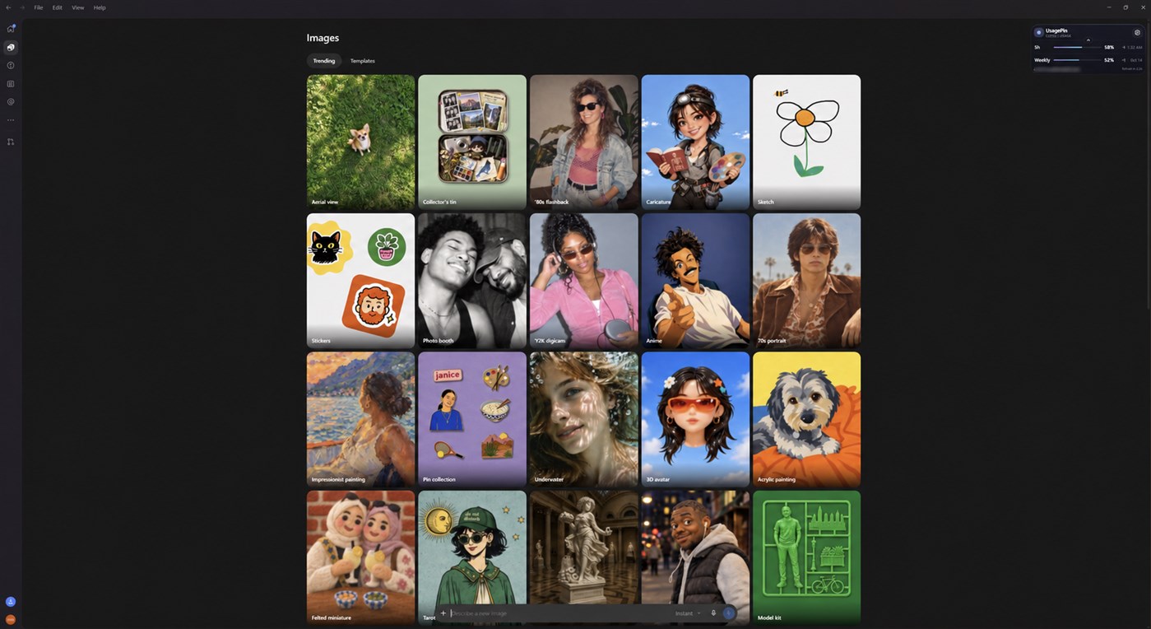Click the blue profile avatar in the sidebar

pyautogui.click(x=11, y=602)
